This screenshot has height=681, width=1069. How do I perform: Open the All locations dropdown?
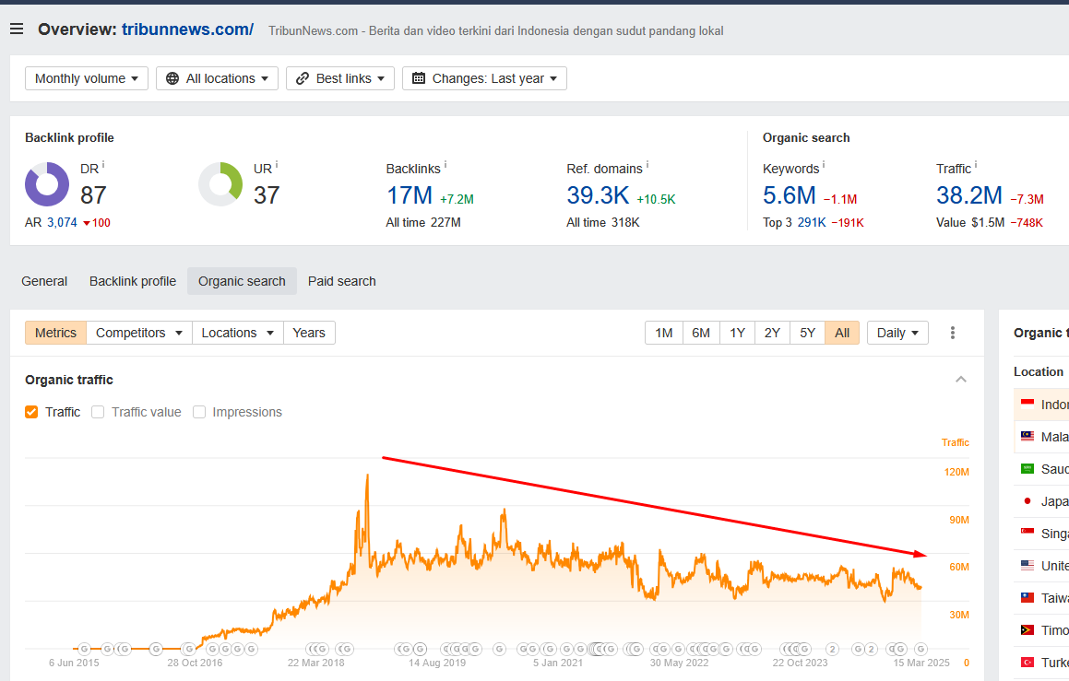pyautogui.click(x=217, y=78)
